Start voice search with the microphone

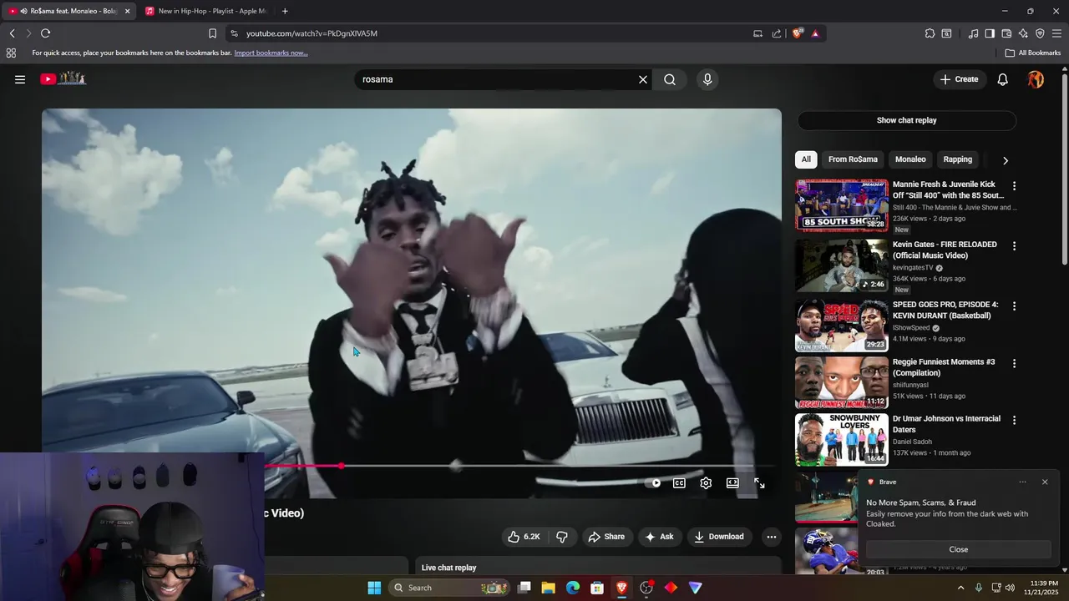coord(707,79)
